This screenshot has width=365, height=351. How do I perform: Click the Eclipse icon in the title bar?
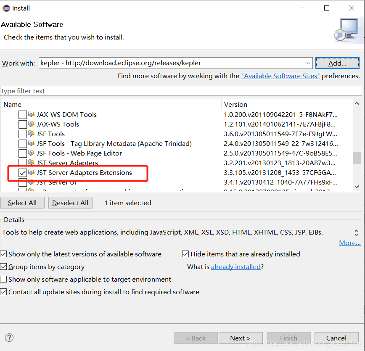click(7, 8)
